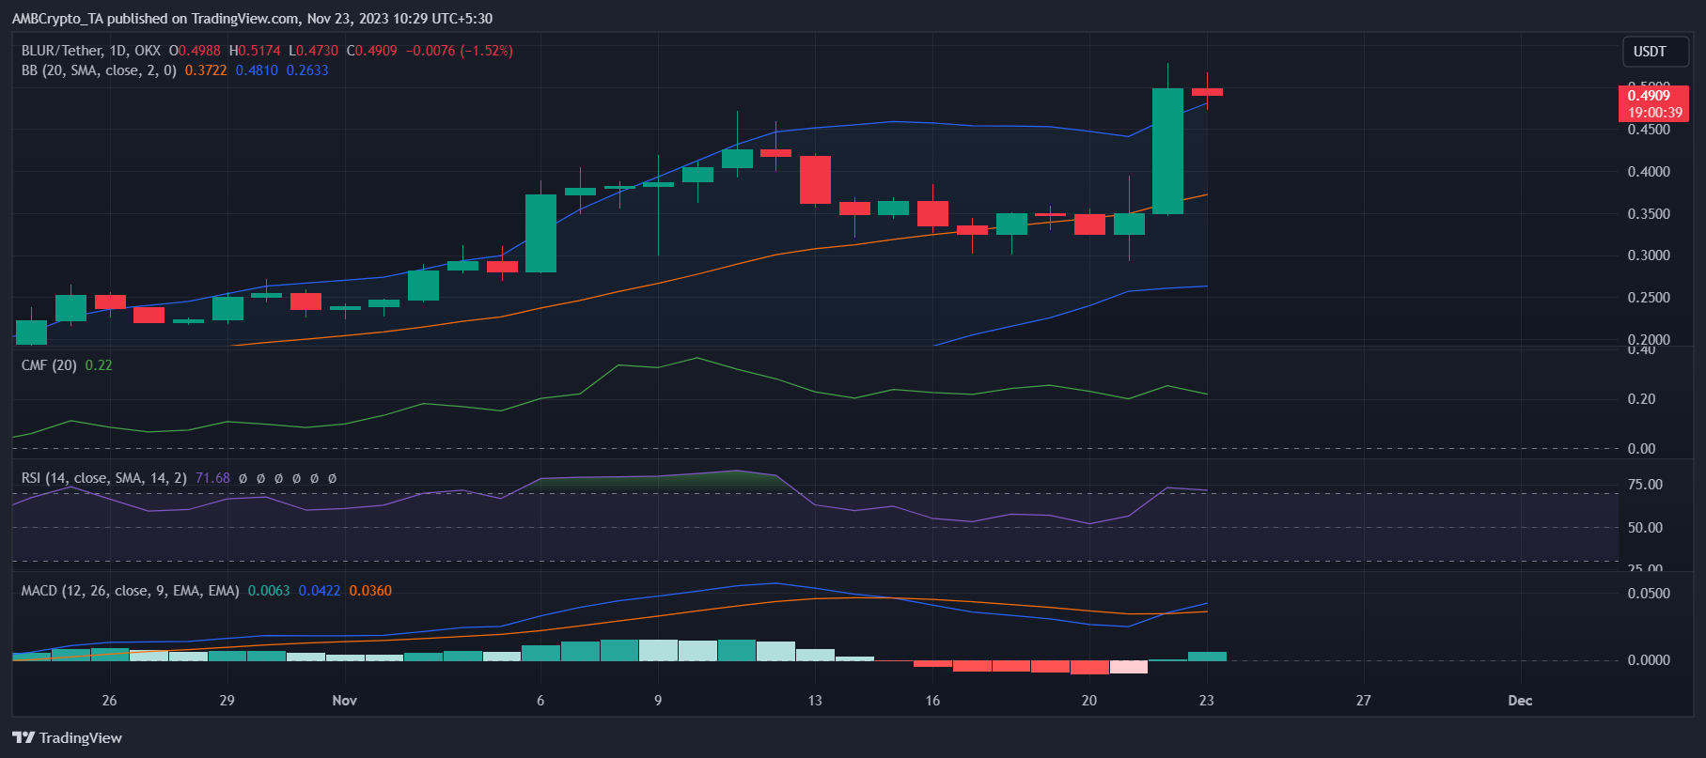
Task: Click the 75.00 level on the RSI axis
Action: tap(1645, 485)
